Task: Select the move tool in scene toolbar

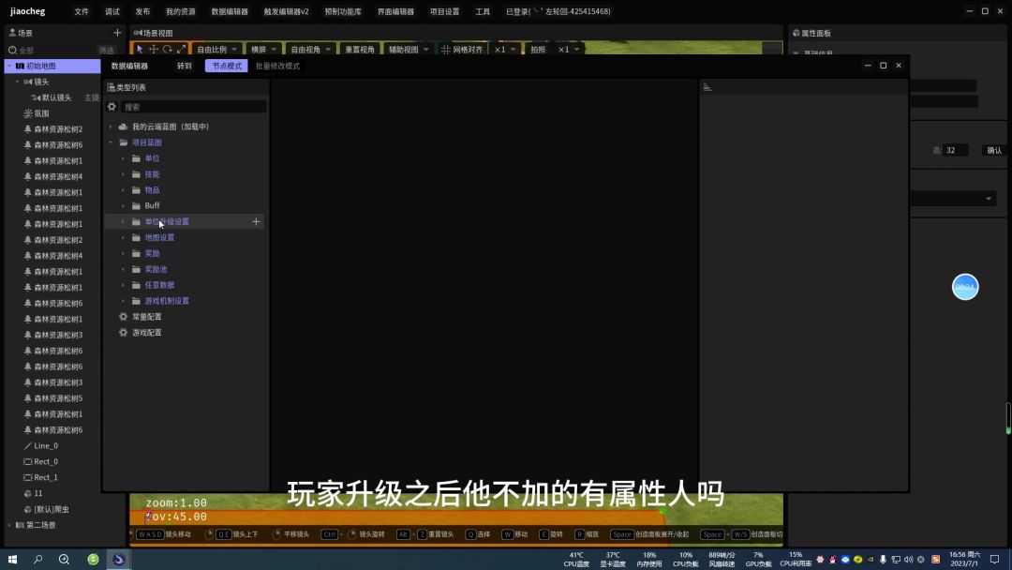Action: [x=154, y=50]
